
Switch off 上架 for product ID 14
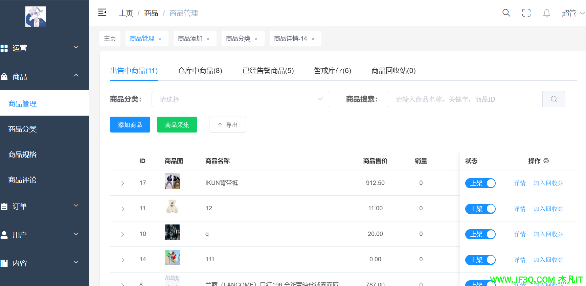[x=480, y=260]
